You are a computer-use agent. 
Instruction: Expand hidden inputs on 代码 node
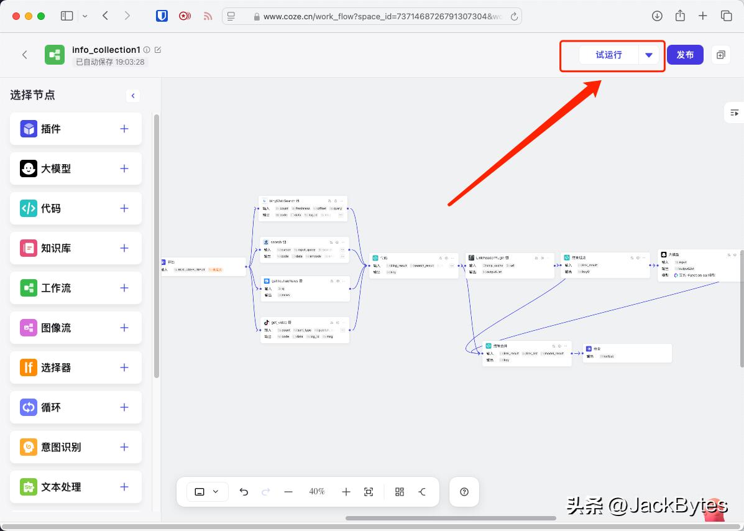452,265
